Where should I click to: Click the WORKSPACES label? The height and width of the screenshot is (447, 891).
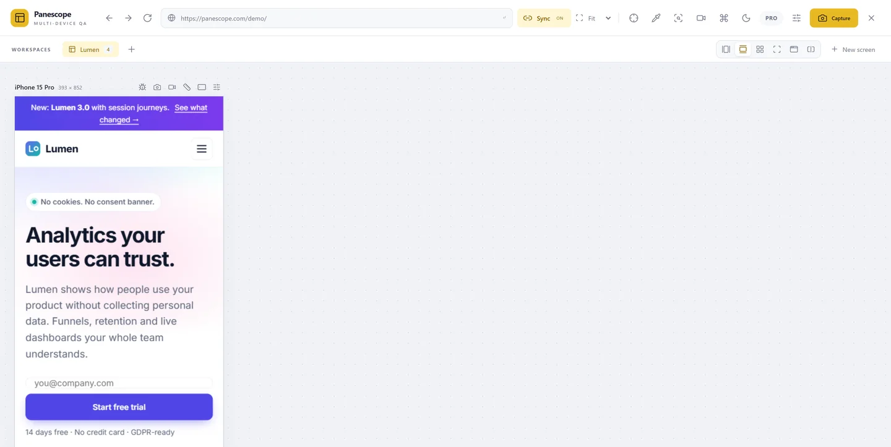coord(31,49)
